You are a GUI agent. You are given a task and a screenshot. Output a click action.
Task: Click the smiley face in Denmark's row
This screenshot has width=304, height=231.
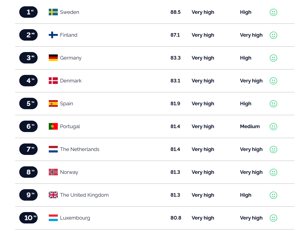click(x=273, y=81)
